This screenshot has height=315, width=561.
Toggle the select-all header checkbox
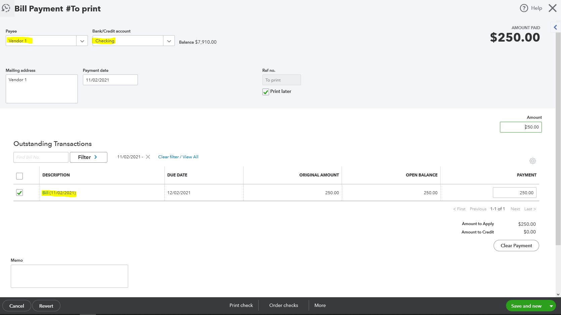pyautogui.click(x=19, y=176)
